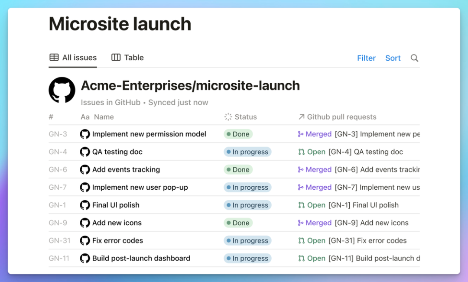The height and width of the screenshot is (282, 468).
Task: Click GitHub icon beside Fix error codes
Action: click(x=85, y=241)
